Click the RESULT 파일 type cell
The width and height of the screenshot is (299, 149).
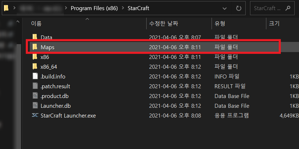click(x=230, y=86)
